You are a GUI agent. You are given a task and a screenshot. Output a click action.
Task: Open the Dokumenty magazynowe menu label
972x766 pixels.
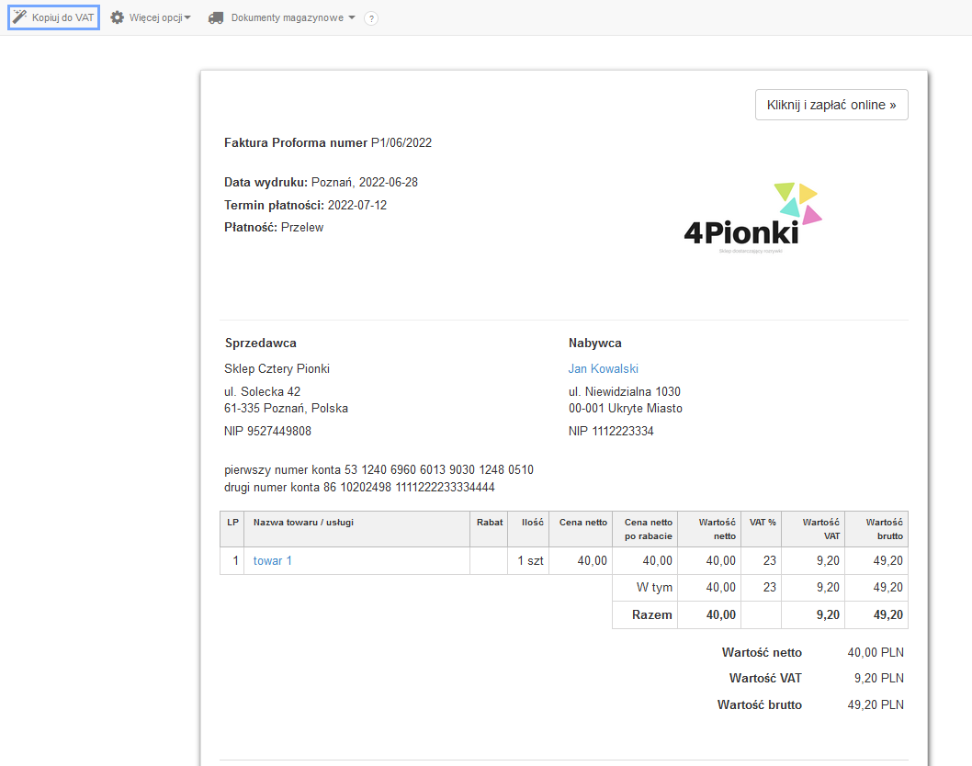click(x=287, y=17)
